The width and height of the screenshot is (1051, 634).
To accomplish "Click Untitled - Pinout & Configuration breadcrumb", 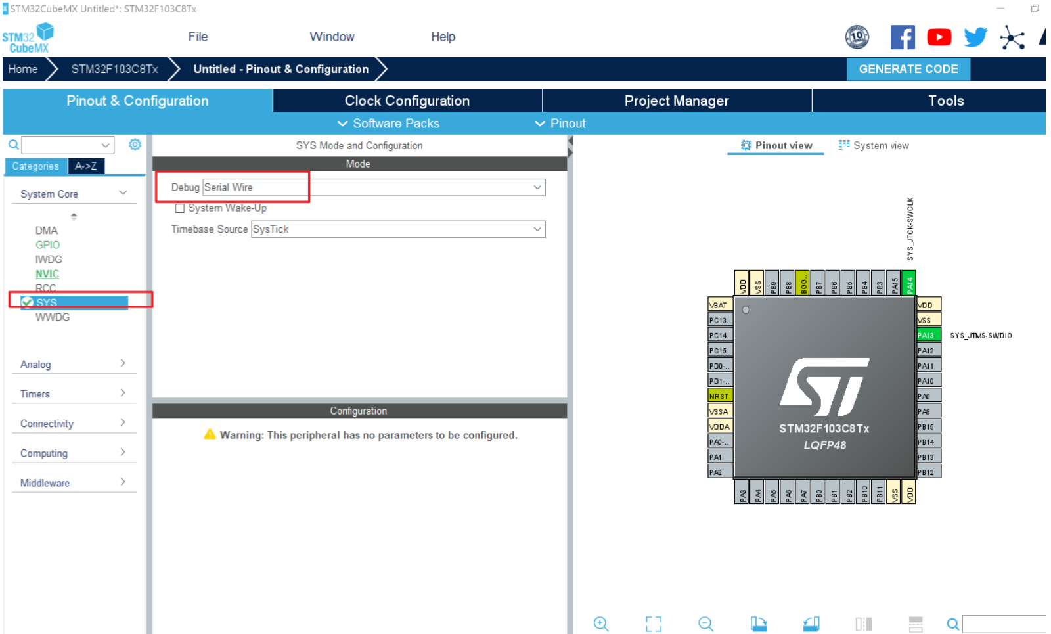I will tap(281, 69).
